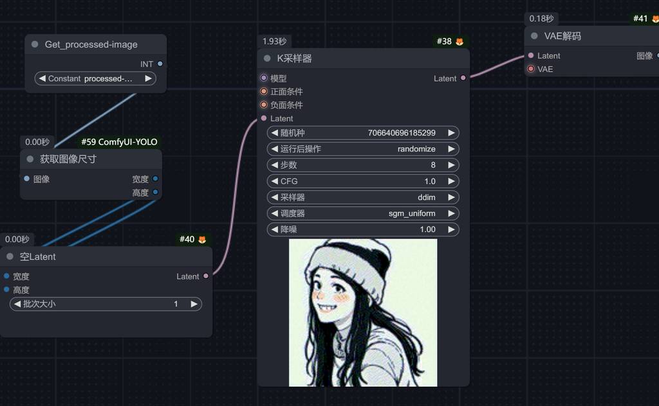The width and height of the screenshot is (659, 406).
Task: Click the 降噪 value slider field
Action: [363, 229]
